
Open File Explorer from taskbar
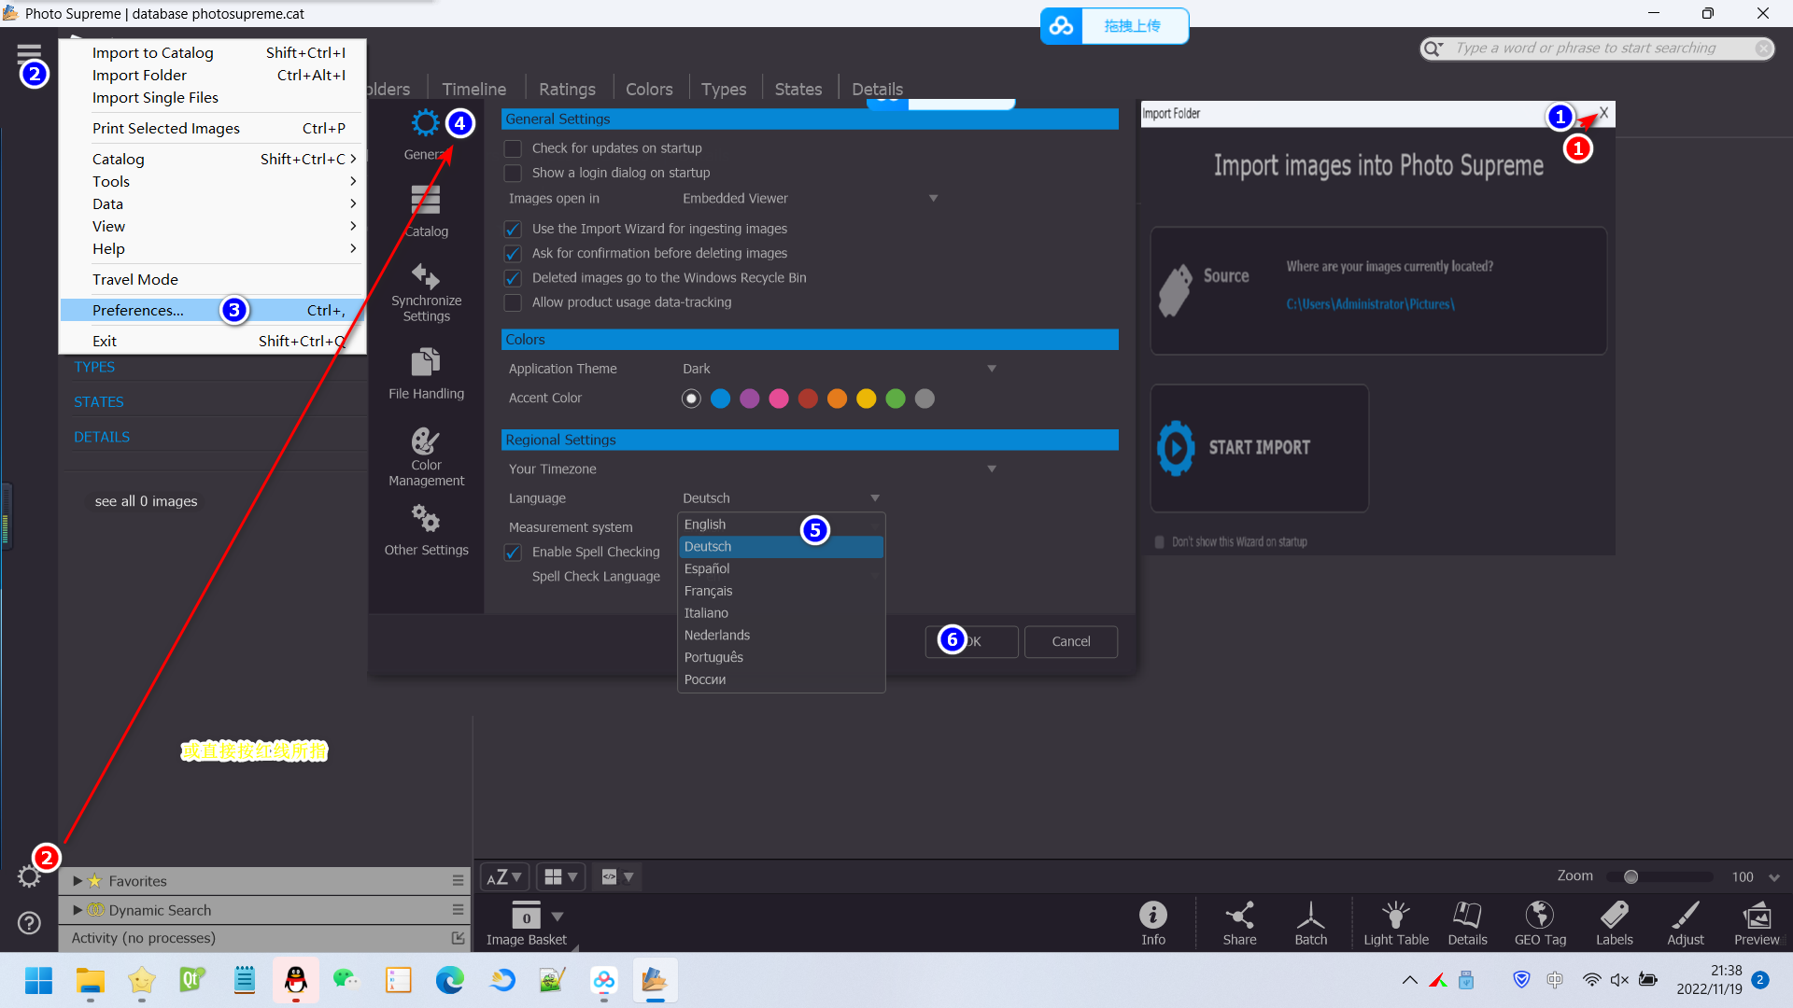point(90,980)
